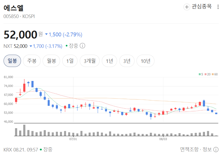223x155 pixels.
Task: Switch to the 3개월 chart period
Action: click(x=90, y=61)
